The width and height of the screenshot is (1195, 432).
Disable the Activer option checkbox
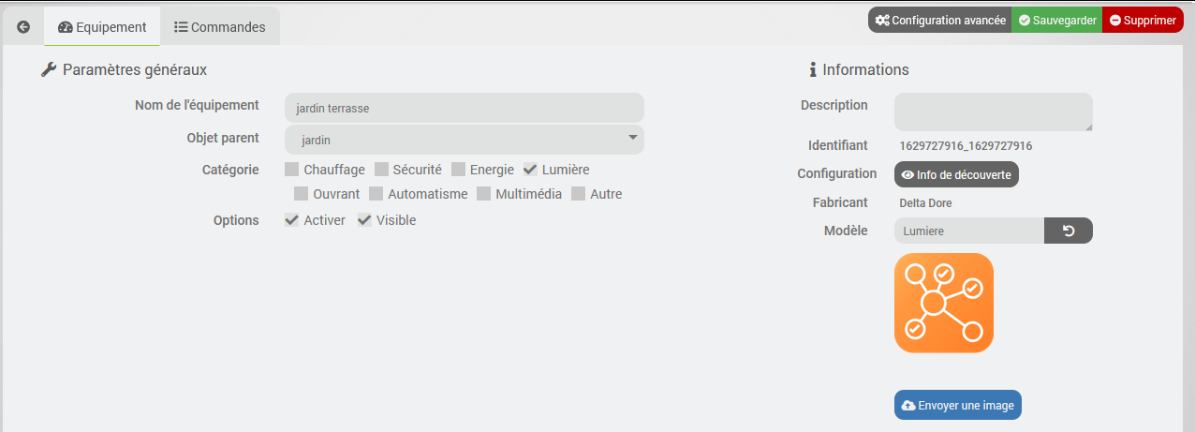click(292, 220)
